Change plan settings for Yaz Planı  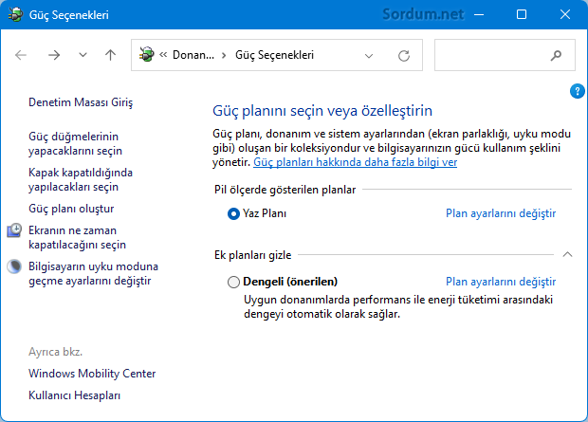[501, 213]
